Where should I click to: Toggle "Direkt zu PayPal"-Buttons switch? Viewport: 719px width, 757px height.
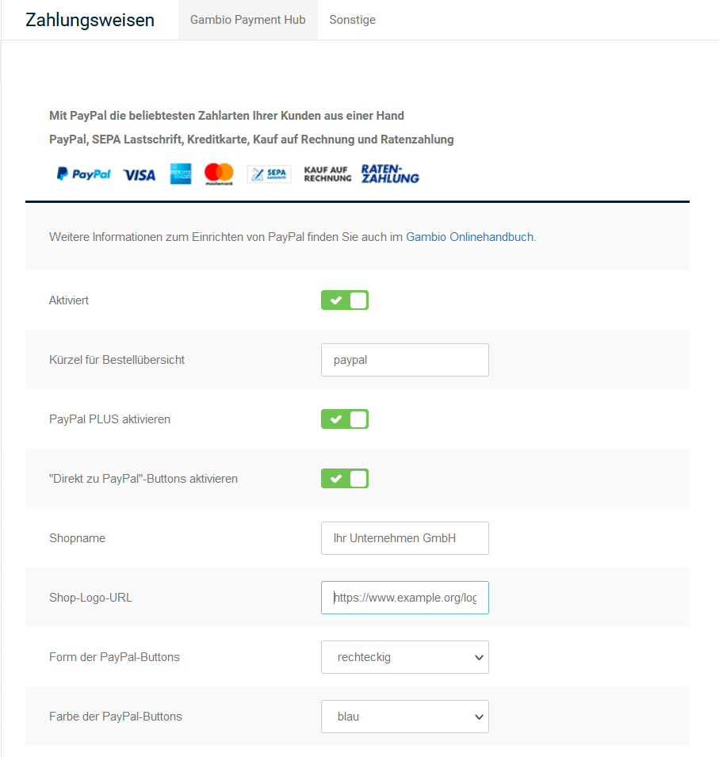point(345,479)
